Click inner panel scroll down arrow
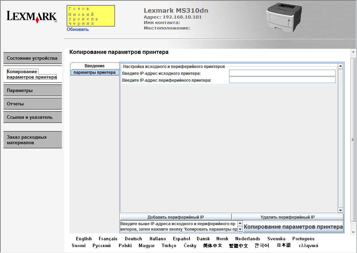This screenshot has height=253, width=357. (x=340, y=210)
